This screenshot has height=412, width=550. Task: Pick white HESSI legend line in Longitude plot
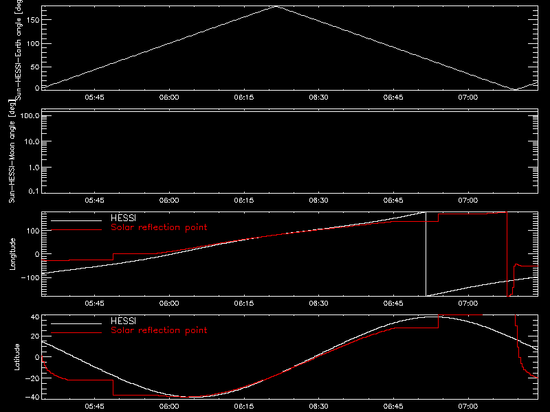click(x=76, y=220)
